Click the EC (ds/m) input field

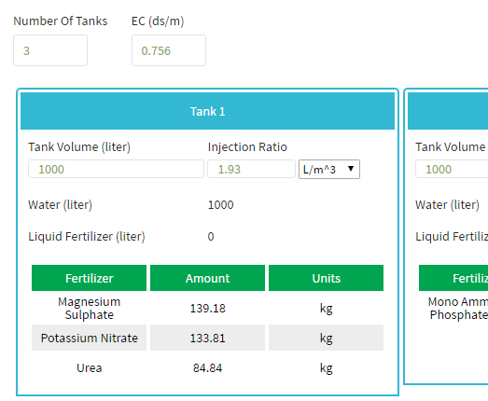(x=169, y=50)
